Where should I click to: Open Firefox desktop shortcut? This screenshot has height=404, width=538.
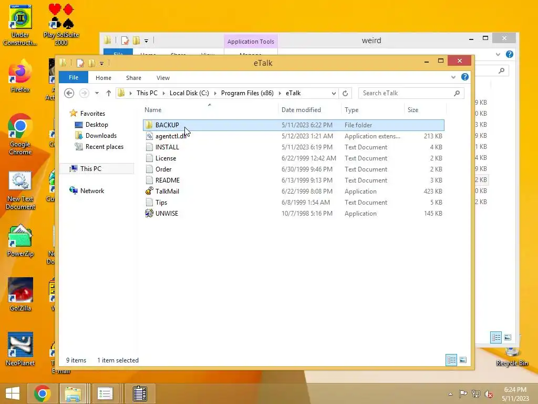(20, 76)
